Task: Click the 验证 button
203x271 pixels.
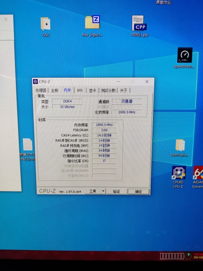Action: click(116, 192)
